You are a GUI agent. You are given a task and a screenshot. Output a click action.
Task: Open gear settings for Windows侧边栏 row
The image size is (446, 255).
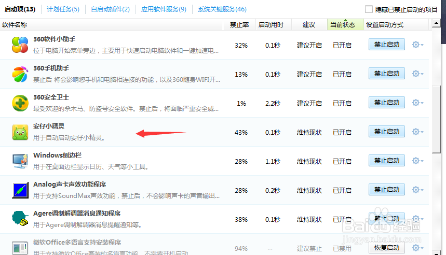click(x=417, y=161)
